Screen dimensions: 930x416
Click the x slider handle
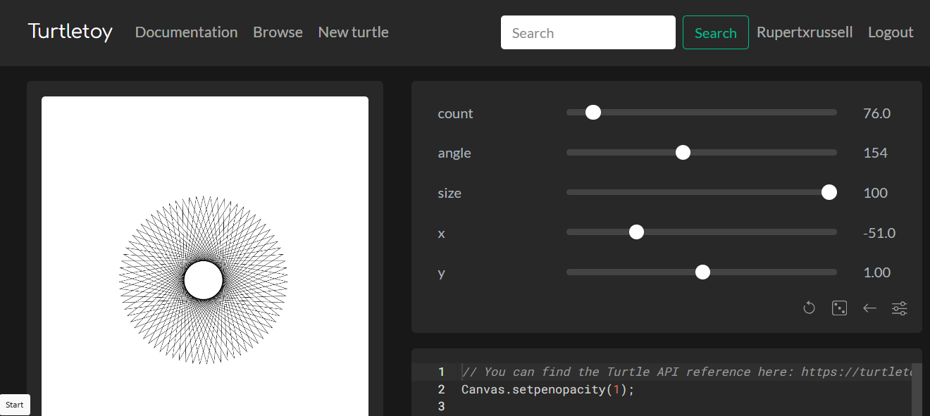[636, 232]
